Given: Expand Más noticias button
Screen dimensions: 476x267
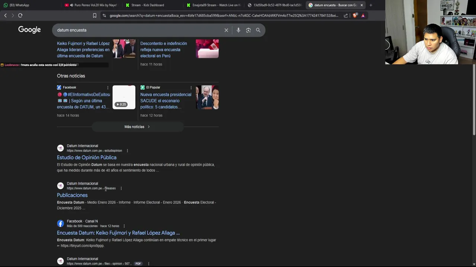Looking at the screenshot, I should click(137, 127).
